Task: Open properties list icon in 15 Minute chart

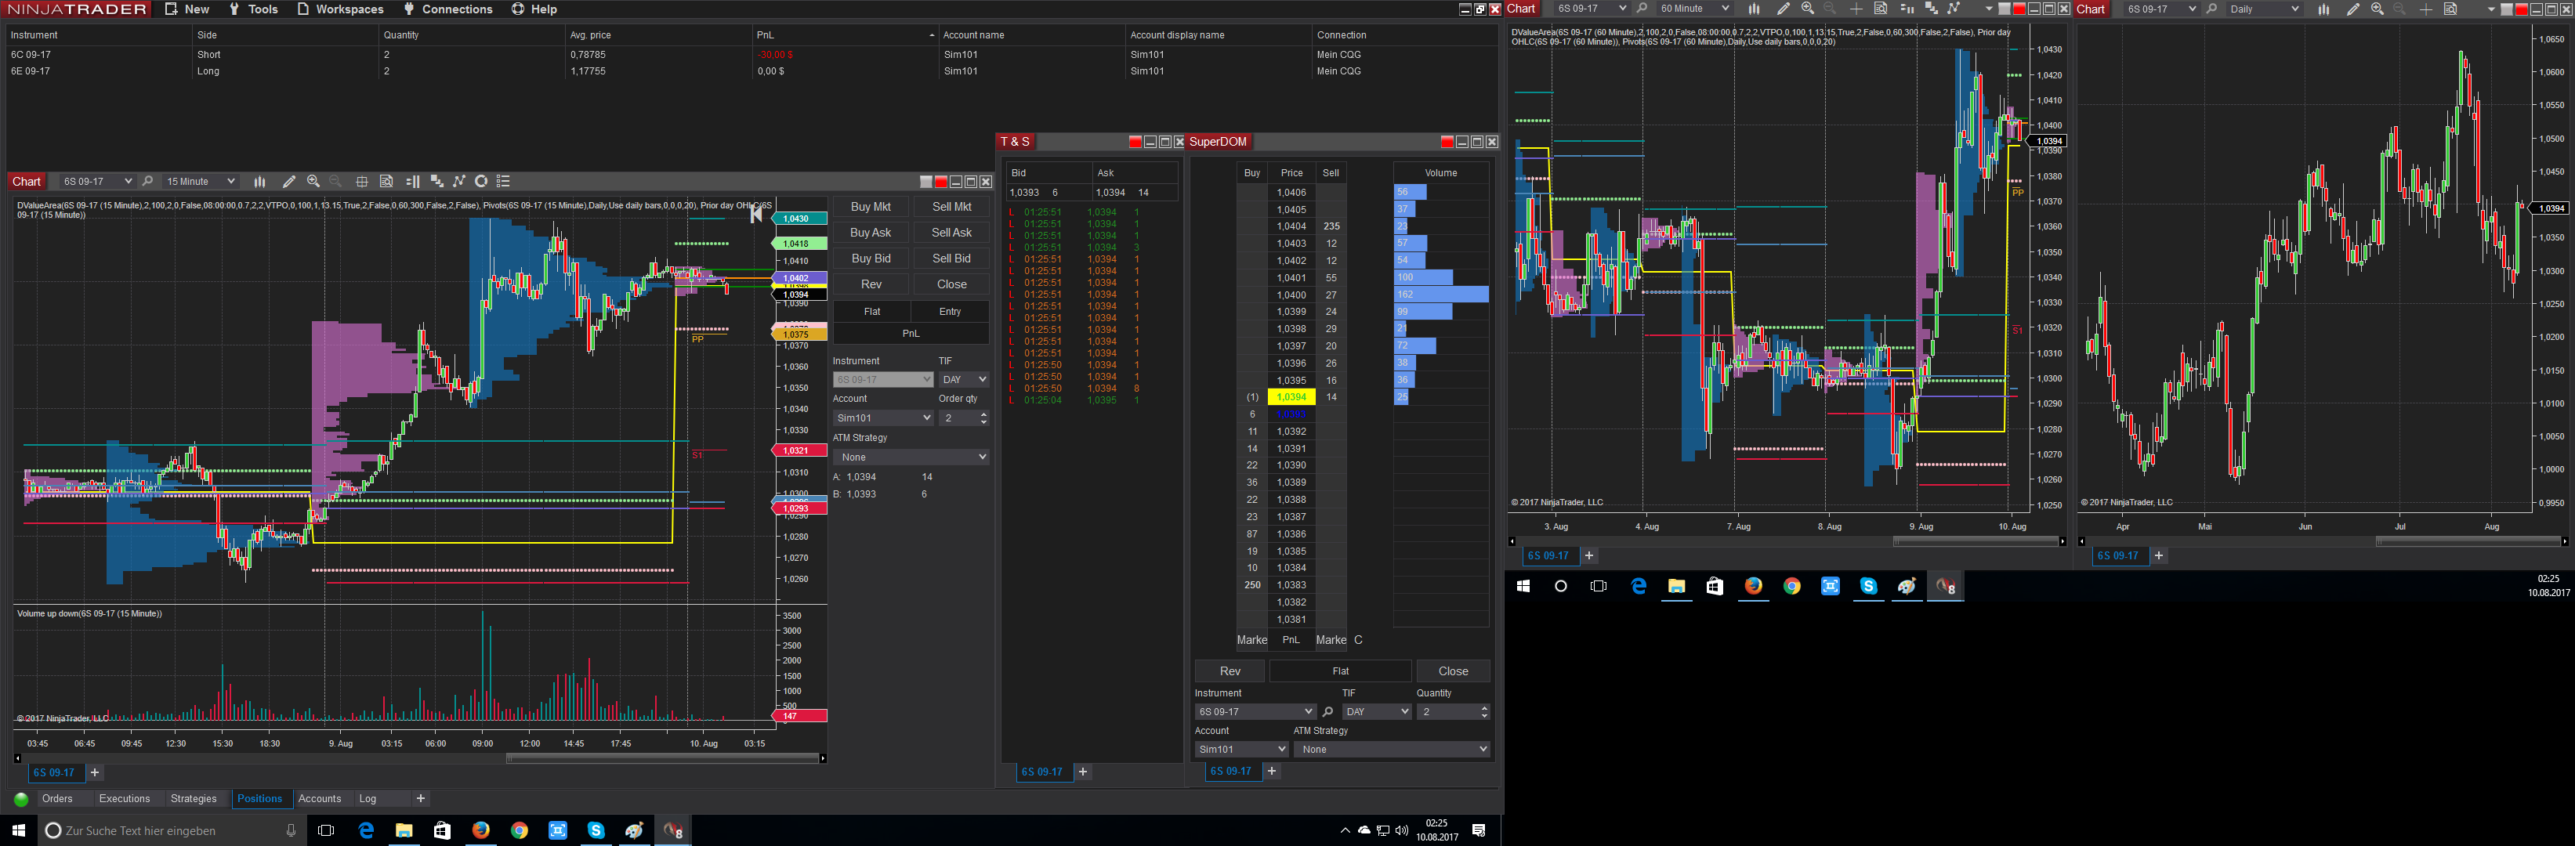Action: click(504, 182)
